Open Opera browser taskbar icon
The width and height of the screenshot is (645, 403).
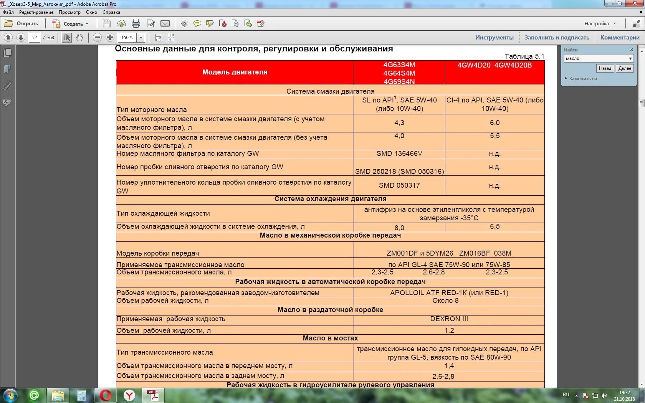pos(106,395)
